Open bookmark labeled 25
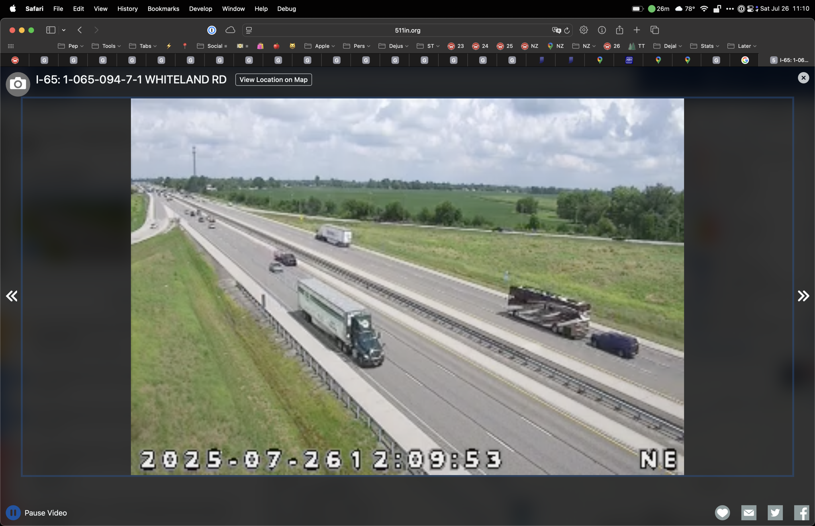 pyautogui.click(x=505, y=46)
